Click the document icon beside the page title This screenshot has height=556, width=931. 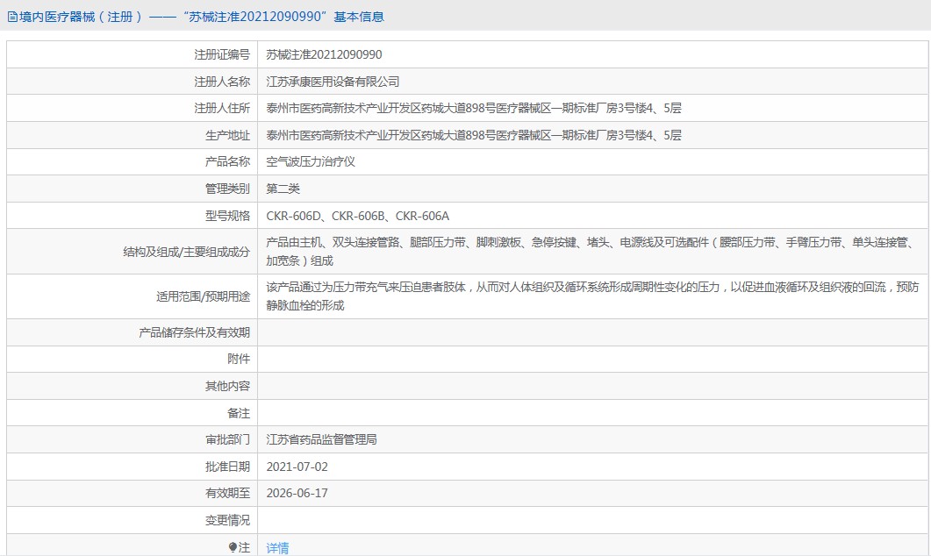(x=12, y=18)
